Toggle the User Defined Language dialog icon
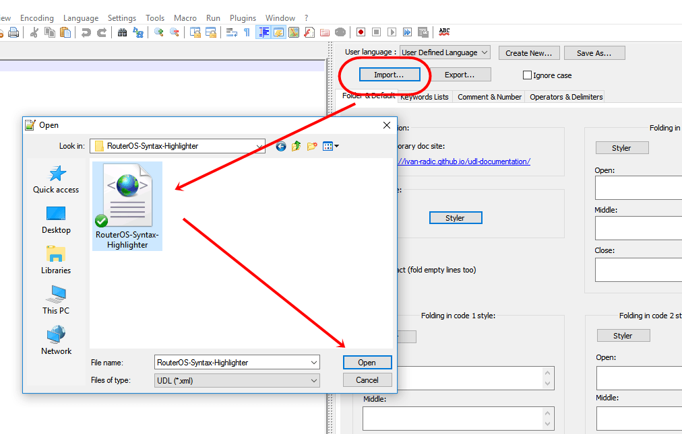The height and width of the screenshot is (434, 682). click(x=278, y=32)
